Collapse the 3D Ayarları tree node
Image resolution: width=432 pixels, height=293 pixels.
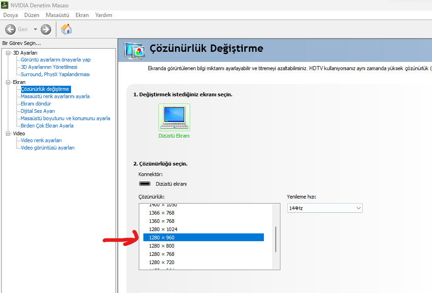point(8,53)
